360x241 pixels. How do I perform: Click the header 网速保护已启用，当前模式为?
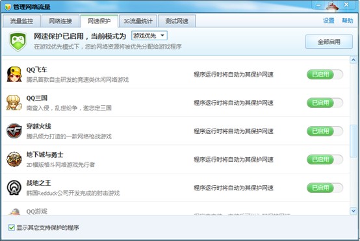pos(80,36)
